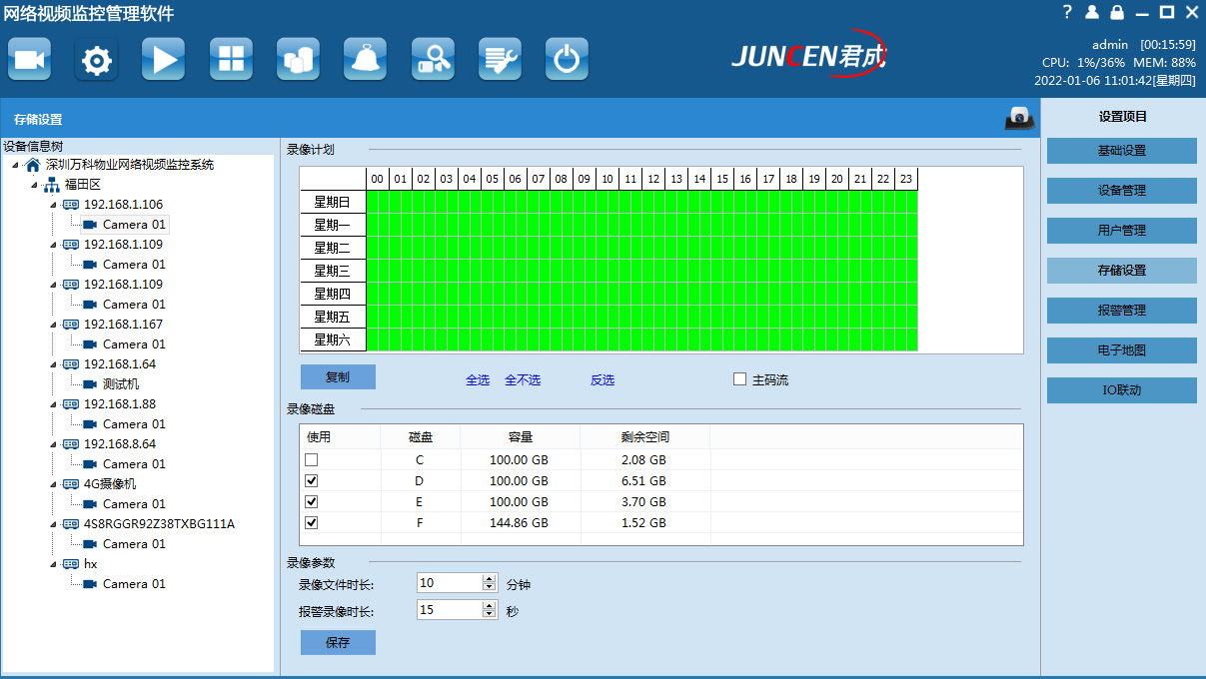
Task: Click the 保存 button
Action: (338, 643)
